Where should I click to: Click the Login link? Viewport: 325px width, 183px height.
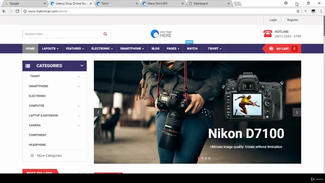273,20
